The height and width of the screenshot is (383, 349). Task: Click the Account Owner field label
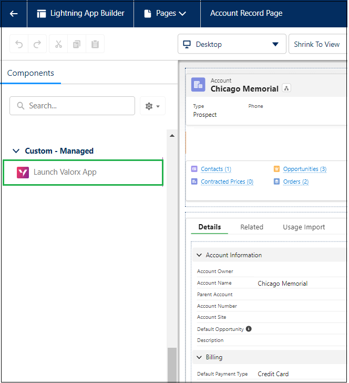215,271
